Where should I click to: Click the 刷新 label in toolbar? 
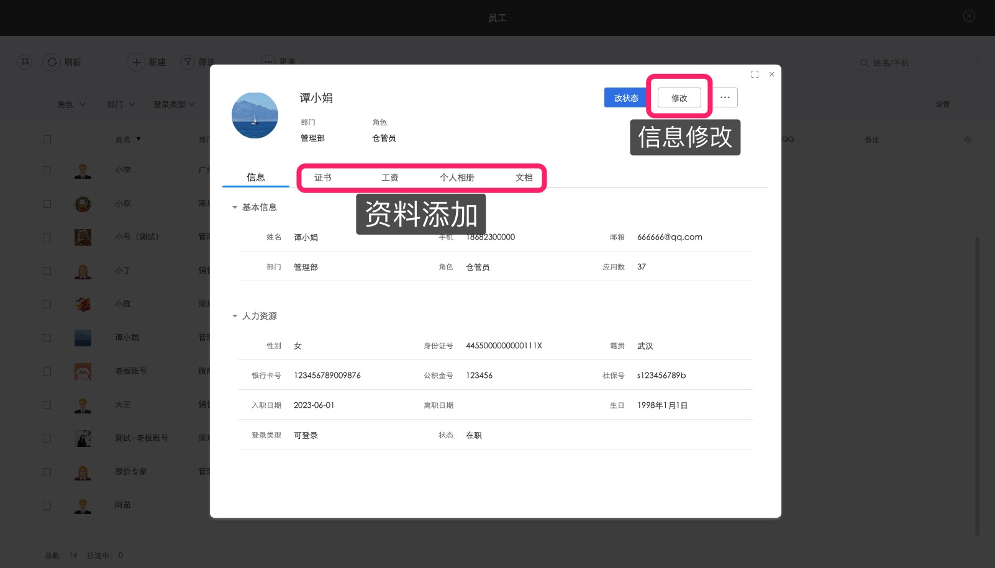[73, 62]
